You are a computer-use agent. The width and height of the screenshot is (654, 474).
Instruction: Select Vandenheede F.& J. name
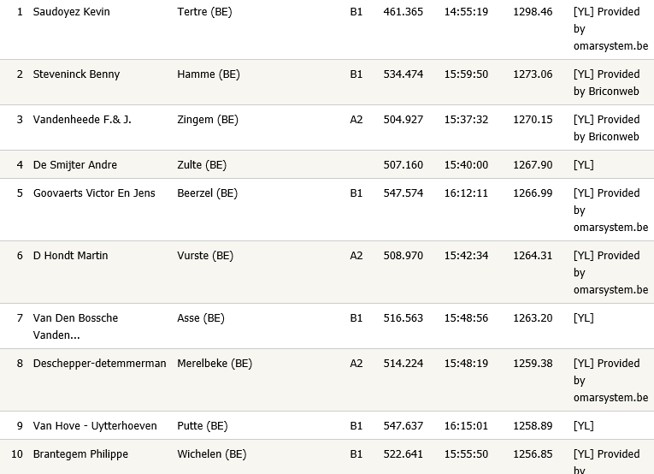tap(82, 120)
